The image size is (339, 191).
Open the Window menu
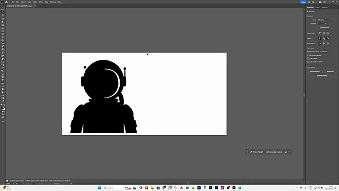coord(53,2)
